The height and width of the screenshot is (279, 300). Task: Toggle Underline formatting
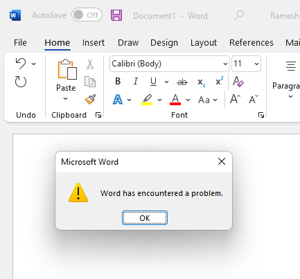tap(153, 82)
